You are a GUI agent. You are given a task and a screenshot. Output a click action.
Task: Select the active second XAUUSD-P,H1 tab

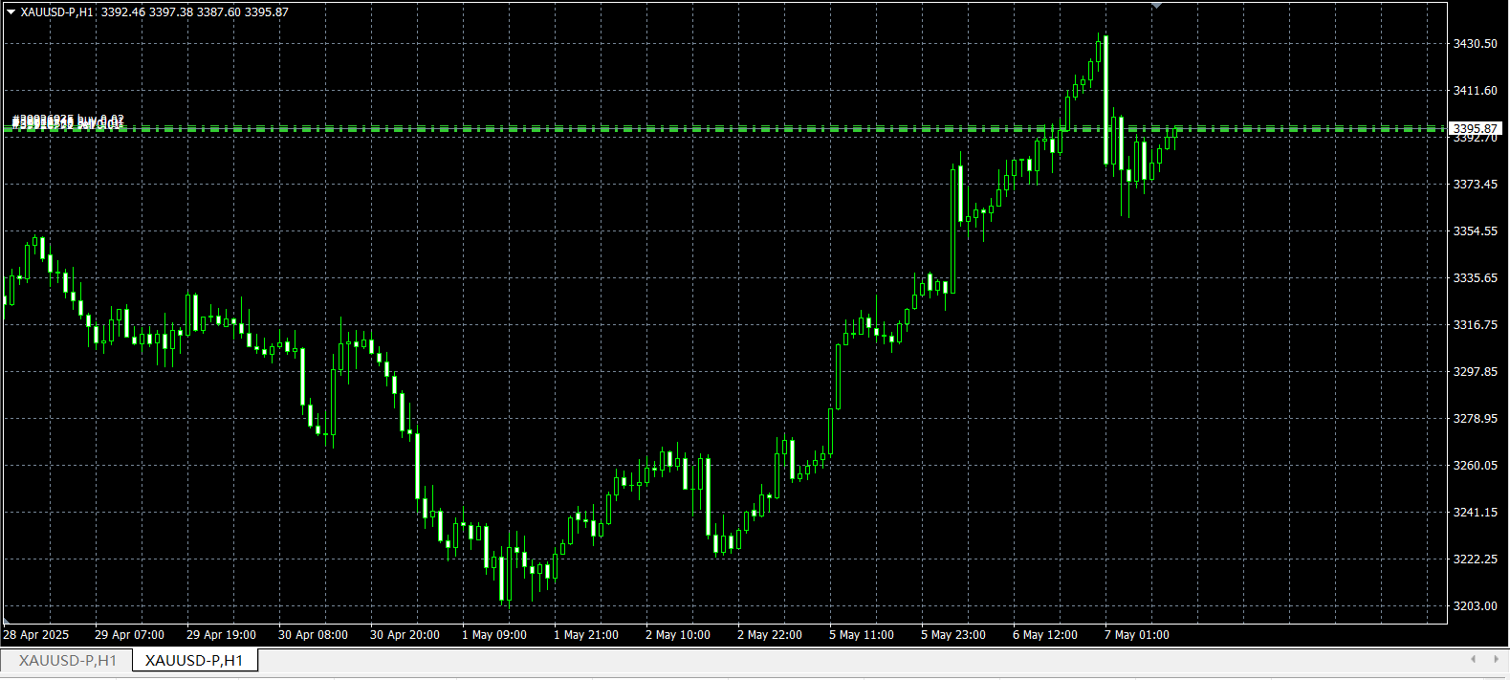pos(194,661)
